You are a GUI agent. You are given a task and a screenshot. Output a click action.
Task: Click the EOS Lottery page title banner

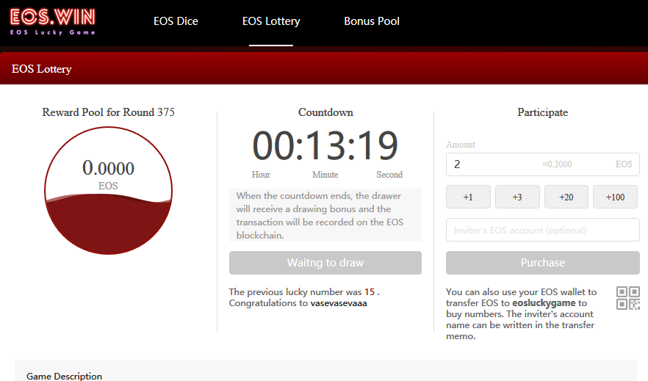click(324, 68)
